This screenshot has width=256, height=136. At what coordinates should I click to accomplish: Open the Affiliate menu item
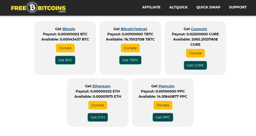pyautogui.click(x=151, y=7)
